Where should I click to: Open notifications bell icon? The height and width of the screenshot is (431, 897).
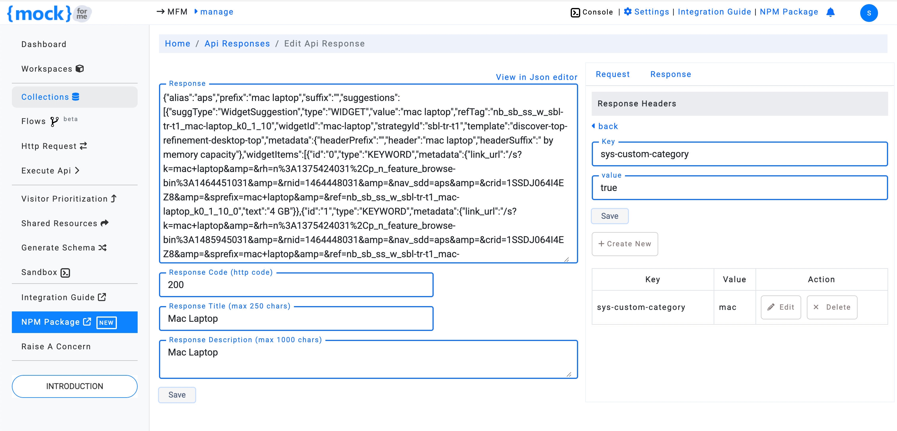831,12
